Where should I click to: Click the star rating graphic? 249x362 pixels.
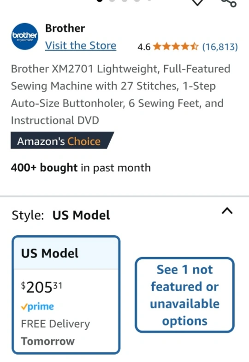point(176,47)
